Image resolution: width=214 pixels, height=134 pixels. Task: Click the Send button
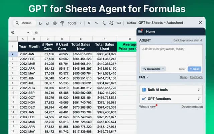pos(194,69)
